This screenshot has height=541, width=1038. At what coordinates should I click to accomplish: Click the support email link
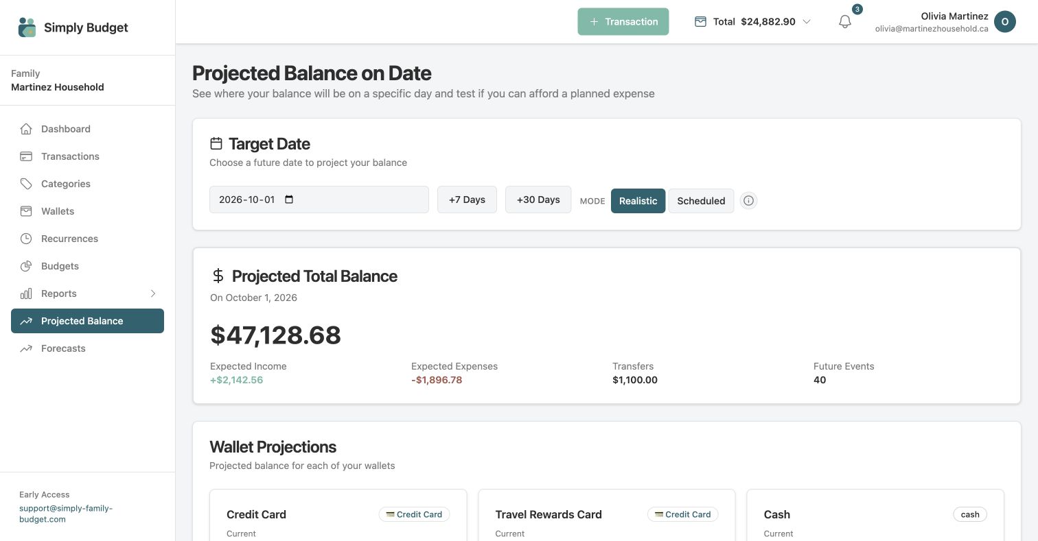[66, 514]
